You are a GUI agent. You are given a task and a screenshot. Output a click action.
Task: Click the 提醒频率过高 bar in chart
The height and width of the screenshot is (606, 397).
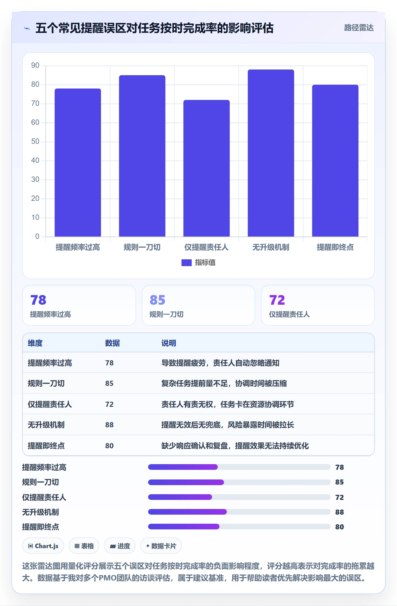coord(78,163)
